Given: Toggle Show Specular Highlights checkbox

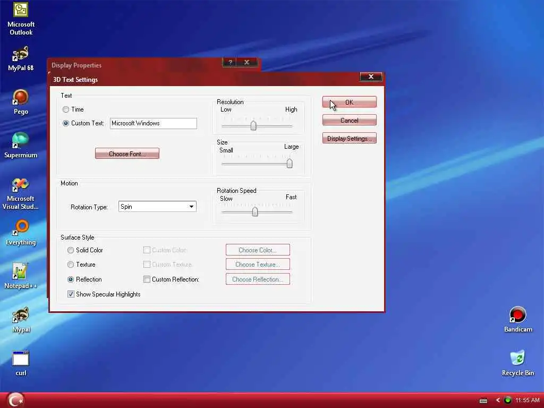Looking at the screenshot, I should coord(71,294).
